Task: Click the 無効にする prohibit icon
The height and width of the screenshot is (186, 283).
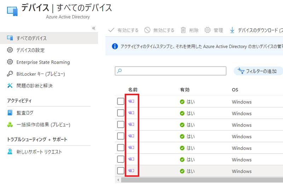Action: click(x=147, y=30)
